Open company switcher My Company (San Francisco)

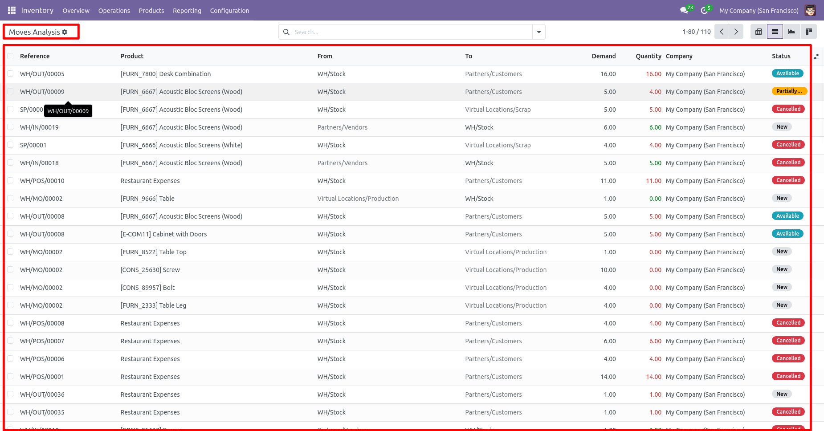pyautogui.click(x=759, y=11)
